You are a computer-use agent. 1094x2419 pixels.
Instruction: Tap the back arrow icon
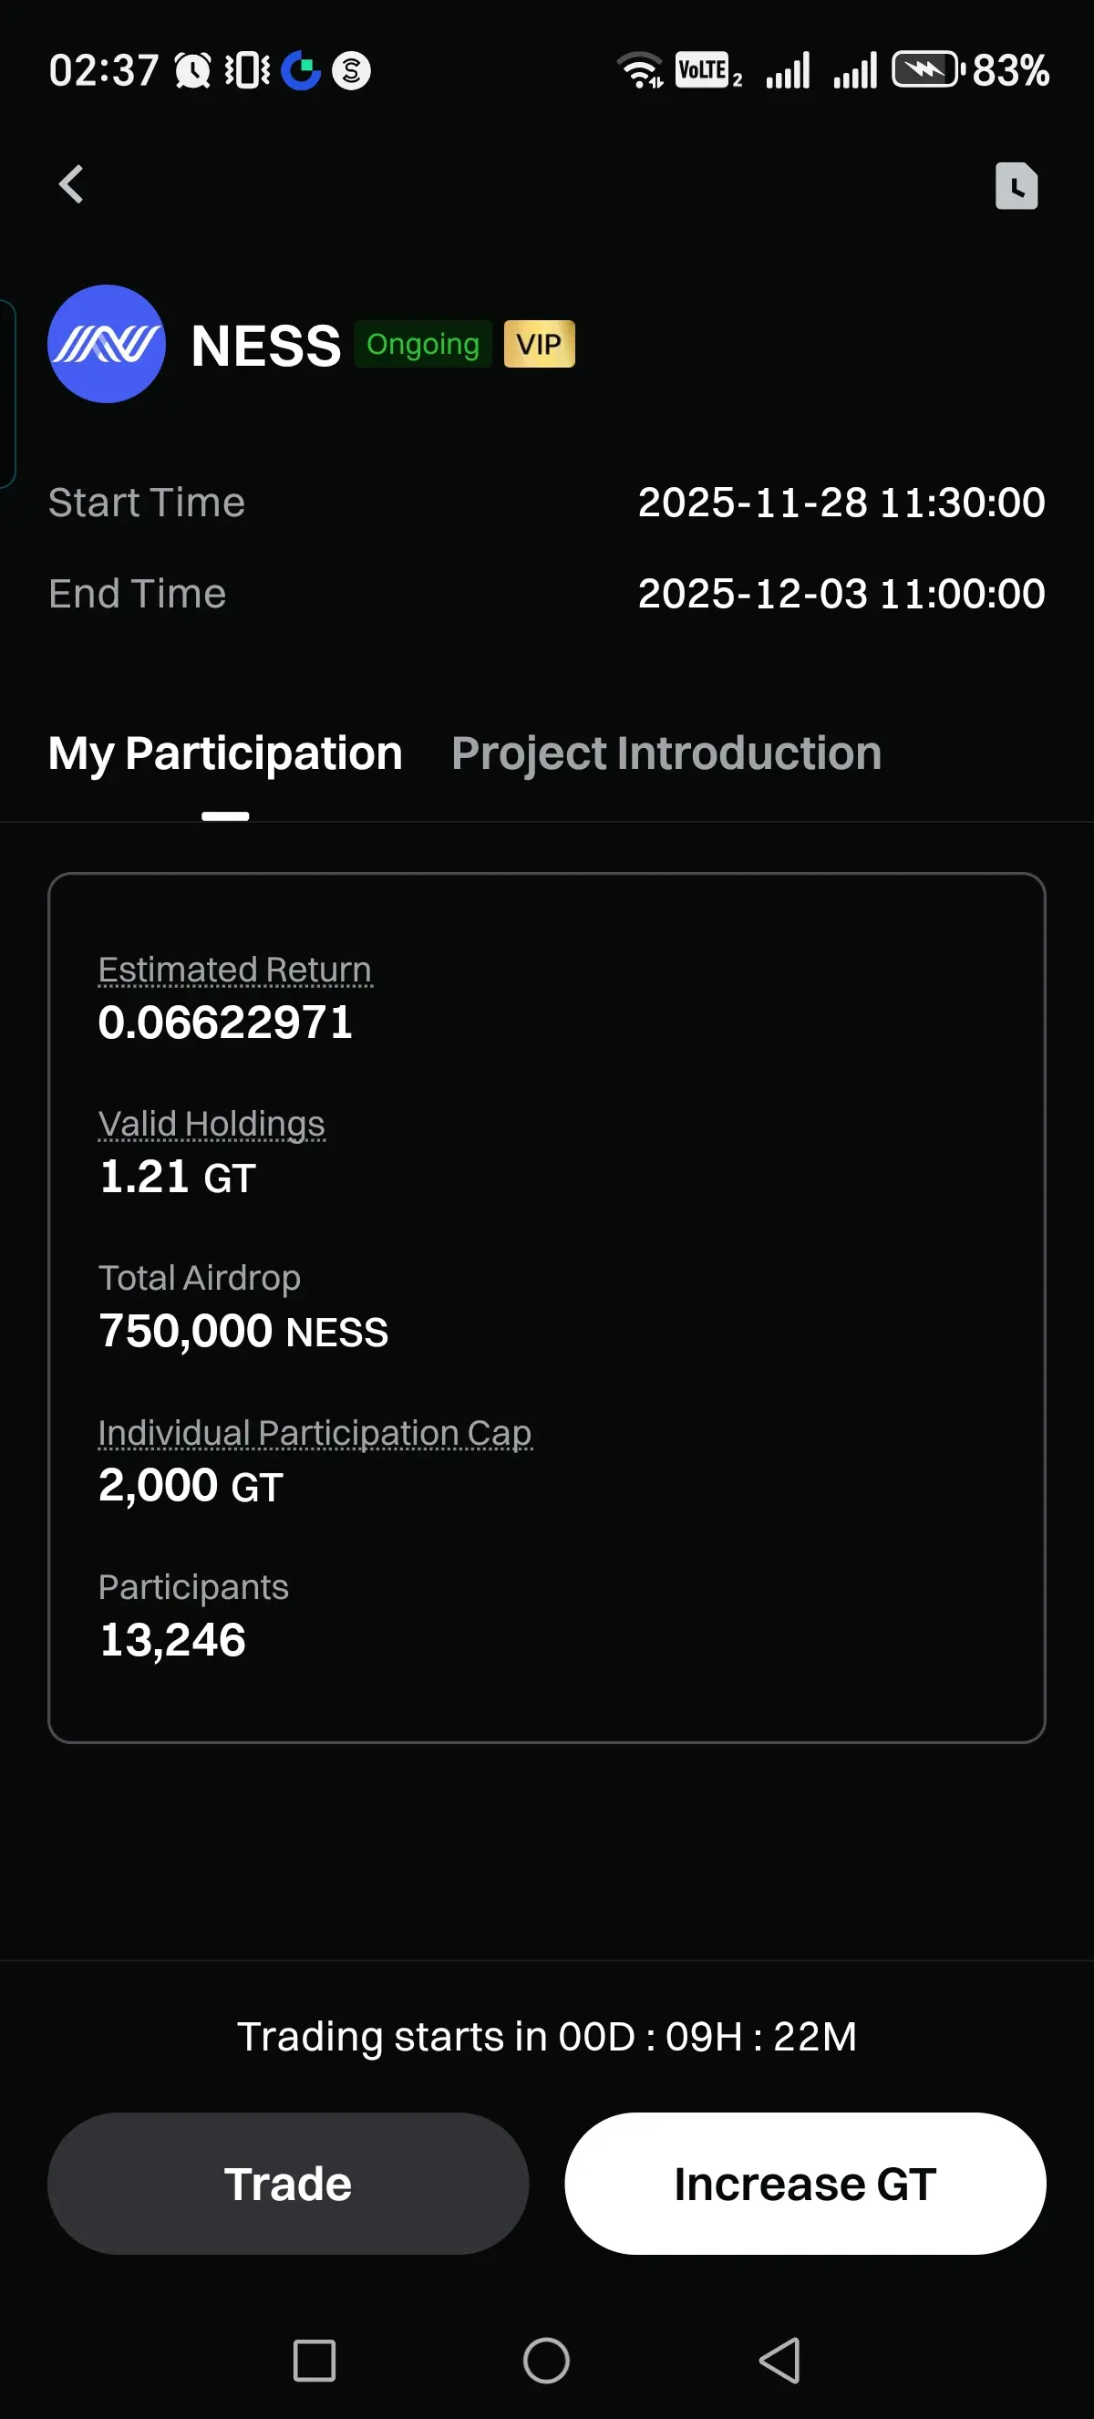pos(71,184)
